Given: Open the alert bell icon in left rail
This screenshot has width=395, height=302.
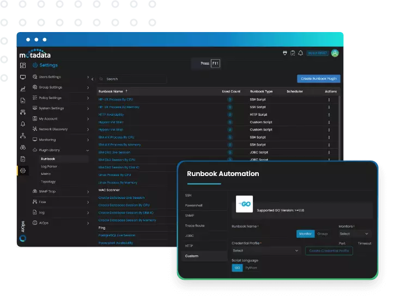Looking at the screenshot, I should click(x=23, y=124).
